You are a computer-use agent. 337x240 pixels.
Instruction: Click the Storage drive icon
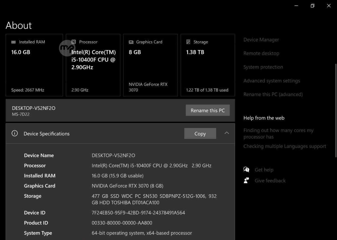188,42
